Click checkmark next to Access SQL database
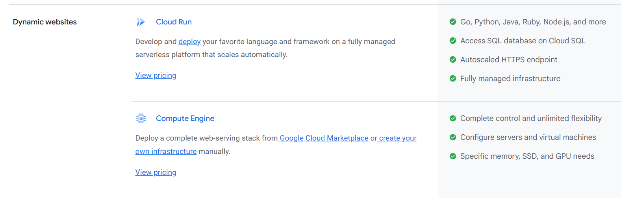 point(453,41)
